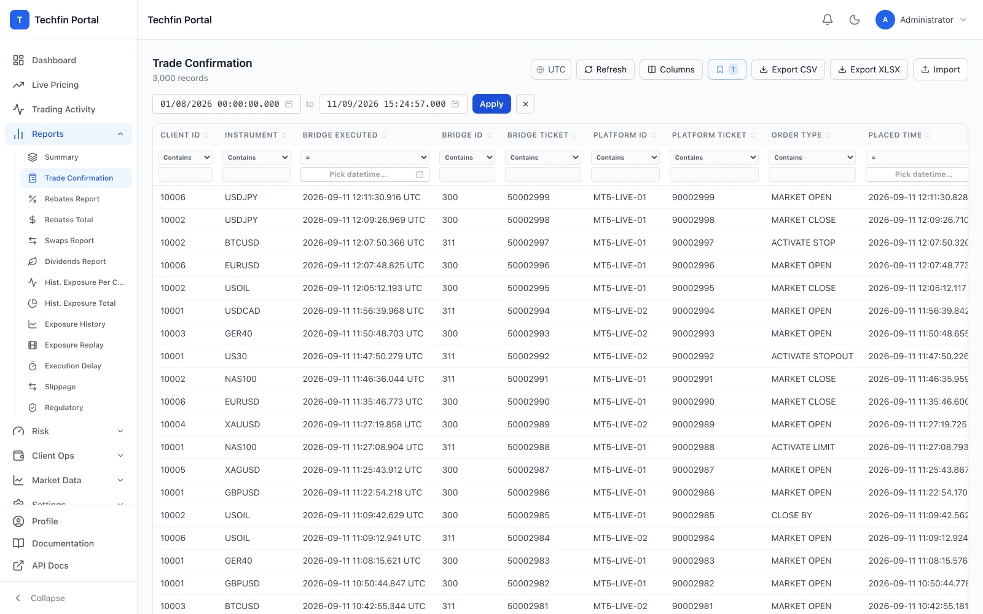
Task: Select Trade Confirmation report item
Action: (x=76, y=178)
